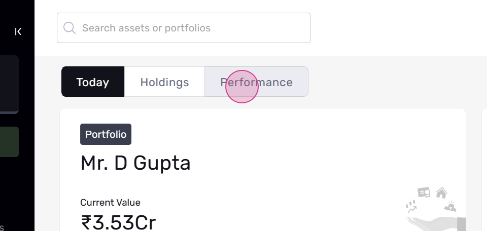The width and height of the screenshot is (487, 231).
Task: Click the magnifier icon in search bar
Action: click(x=69, y=28)
